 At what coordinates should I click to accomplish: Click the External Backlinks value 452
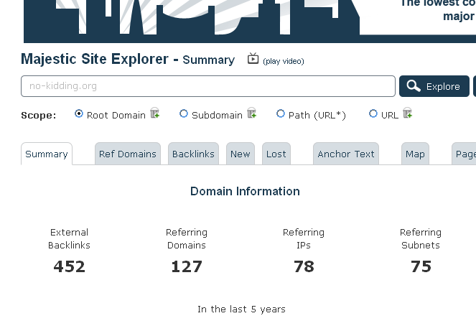[69, 266]
